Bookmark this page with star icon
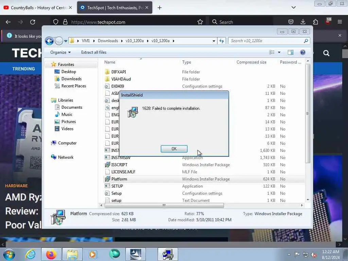Image resolution: width=348 pixels, height=261 pixels. 200,22
